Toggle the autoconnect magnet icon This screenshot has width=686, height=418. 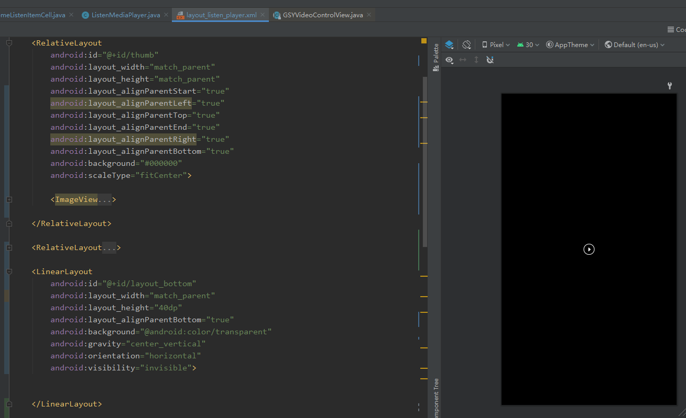[490, 60]
